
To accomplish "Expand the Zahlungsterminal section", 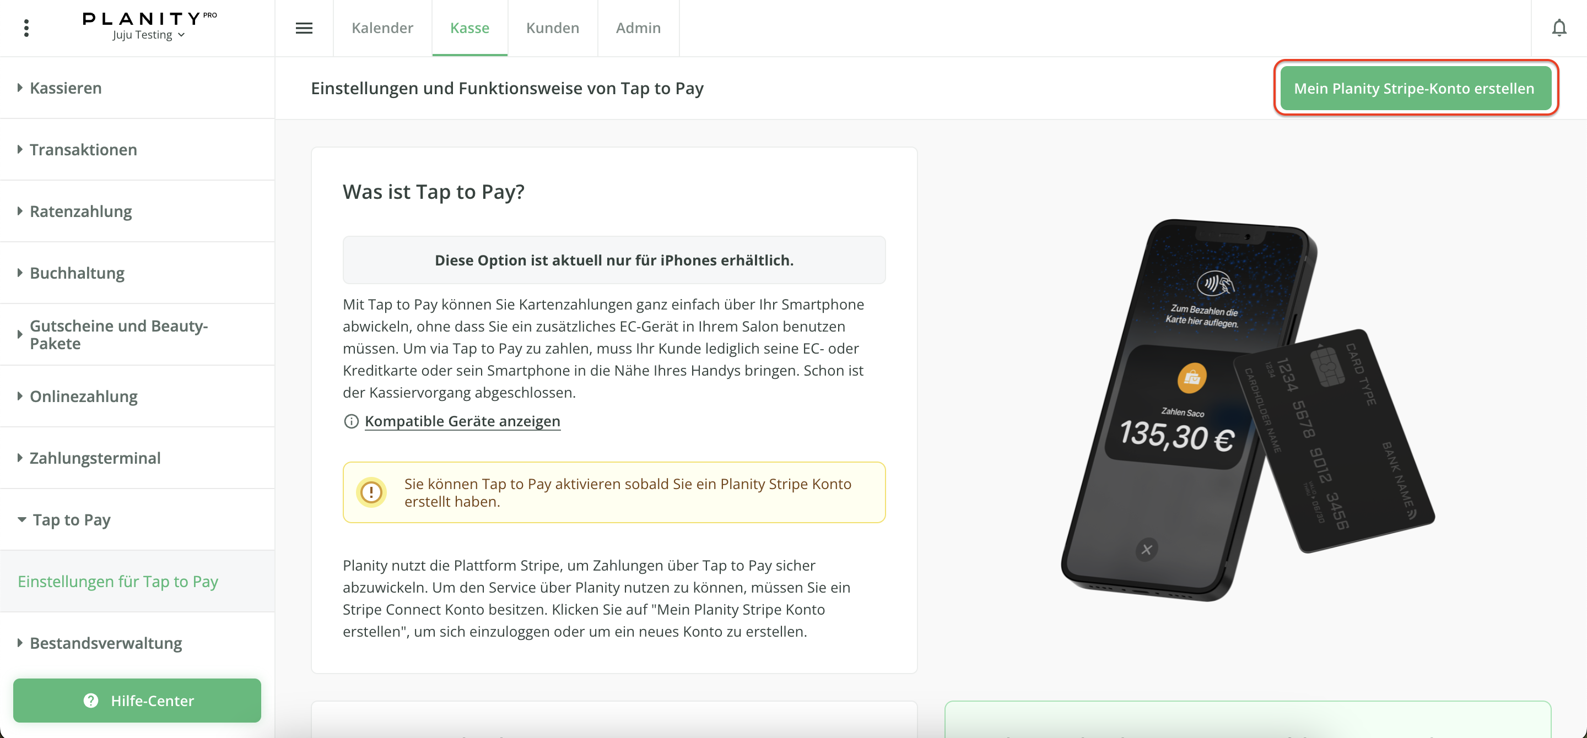I will click(95, 458).
